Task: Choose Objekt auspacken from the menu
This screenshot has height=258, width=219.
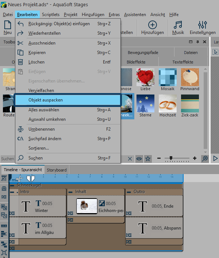Action: click(x=68, y=100)
